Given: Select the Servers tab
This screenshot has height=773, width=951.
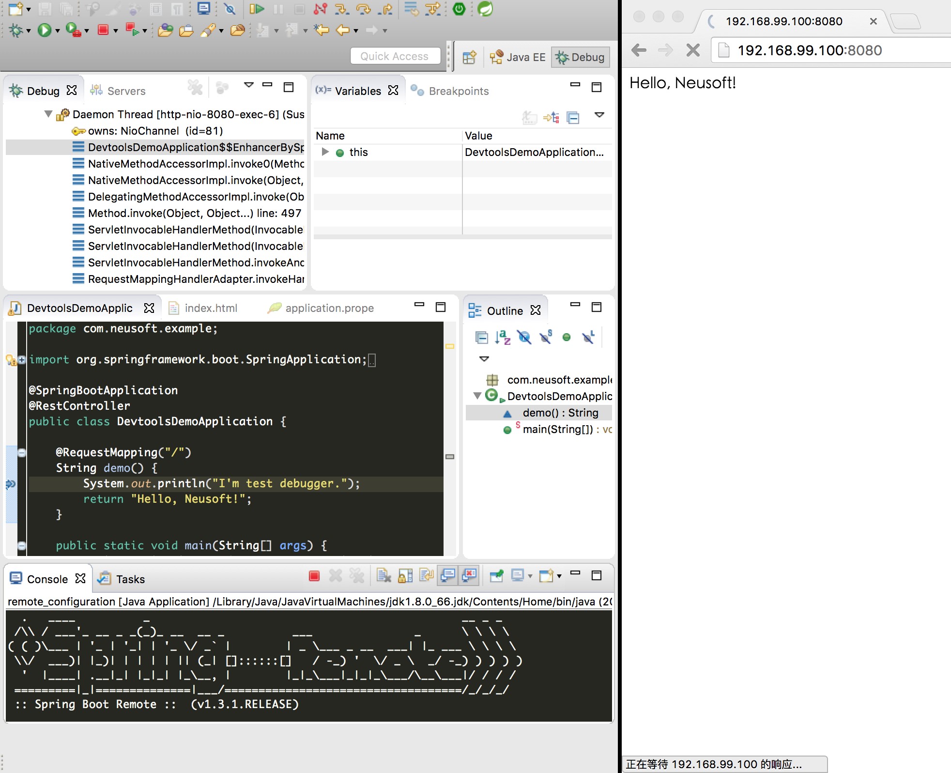Looking at the screenshot, I should click(x=118, y=91).
